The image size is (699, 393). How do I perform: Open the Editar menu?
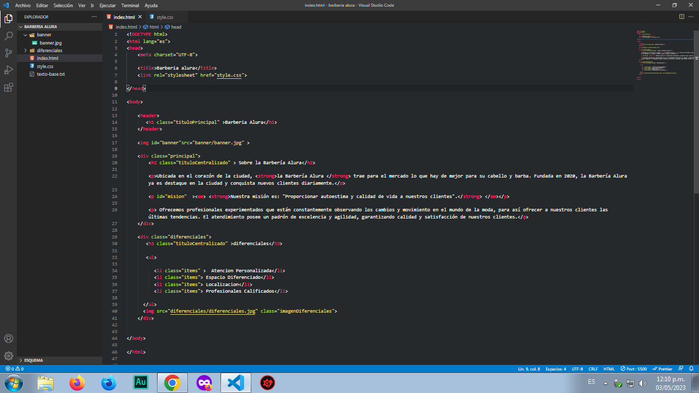click(42, 5)
